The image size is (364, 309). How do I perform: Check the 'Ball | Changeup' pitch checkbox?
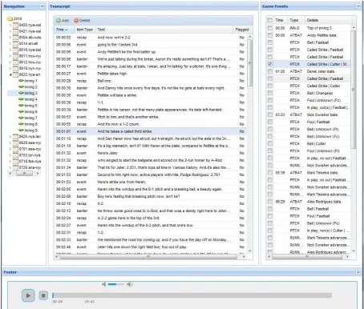(270, 93)
